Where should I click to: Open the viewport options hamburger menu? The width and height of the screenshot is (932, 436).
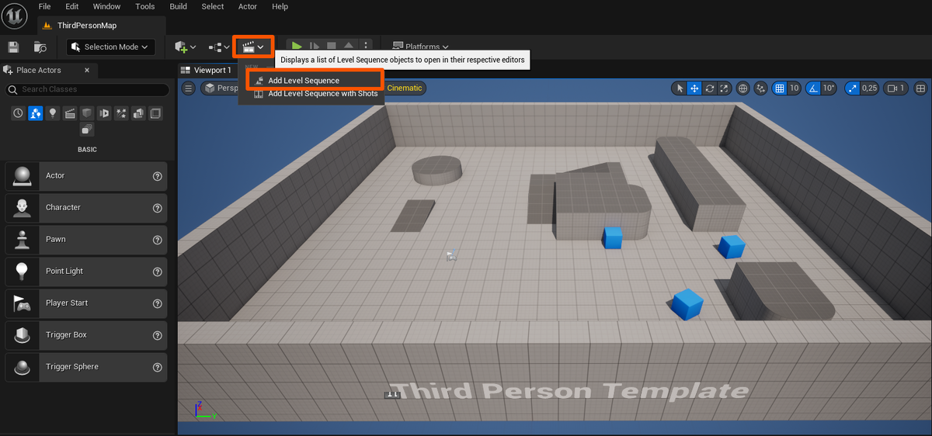click(189, 88)
